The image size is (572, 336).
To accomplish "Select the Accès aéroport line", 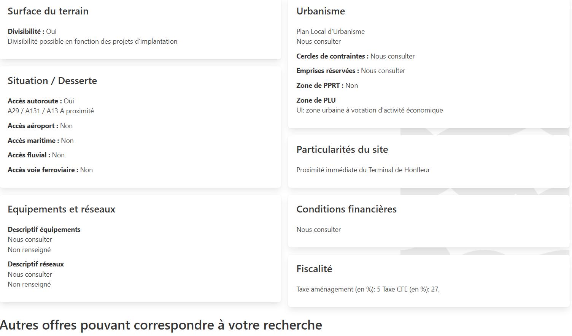I will pyautogui.click(x=40, y=126).
